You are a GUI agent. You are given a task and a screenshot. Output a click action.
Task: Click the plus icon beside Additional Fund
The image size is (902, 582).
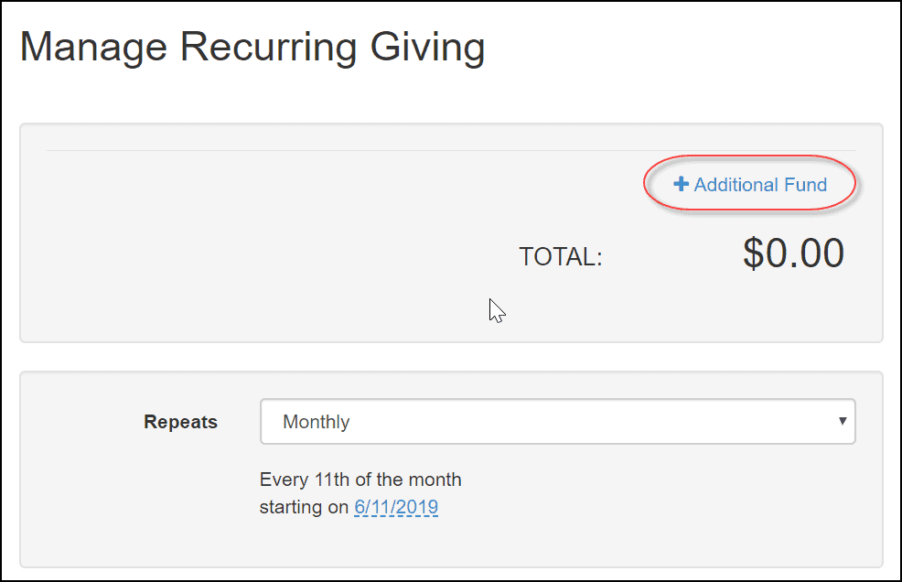point(682,184)
